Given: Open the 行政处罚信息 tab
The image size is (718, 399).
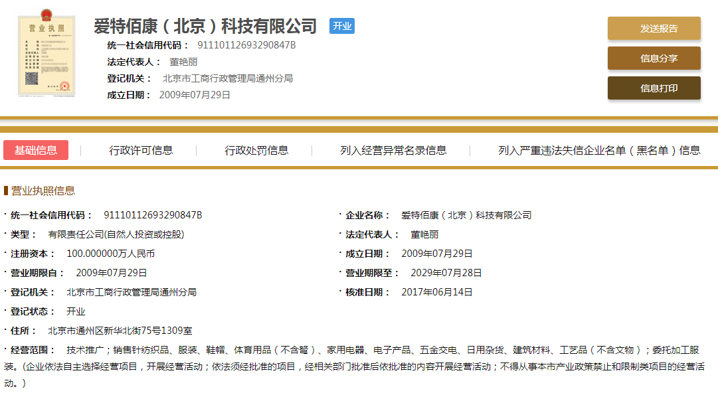Looking at the screenshot, I should pyautogui.click(x=256, y=150).
